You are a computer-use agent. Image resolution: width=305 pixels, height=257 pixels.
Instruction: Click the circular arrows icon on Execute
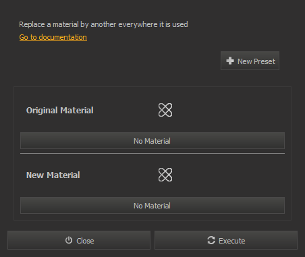[211, 240]
